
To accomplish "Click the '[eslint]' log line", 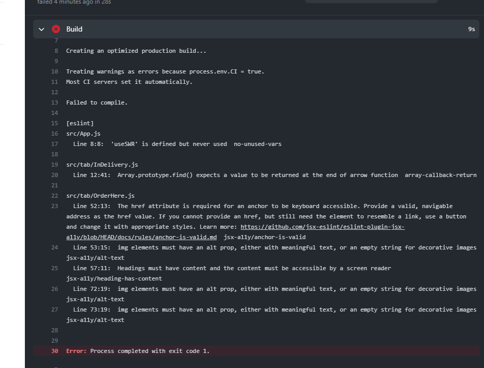I will 80,123.
